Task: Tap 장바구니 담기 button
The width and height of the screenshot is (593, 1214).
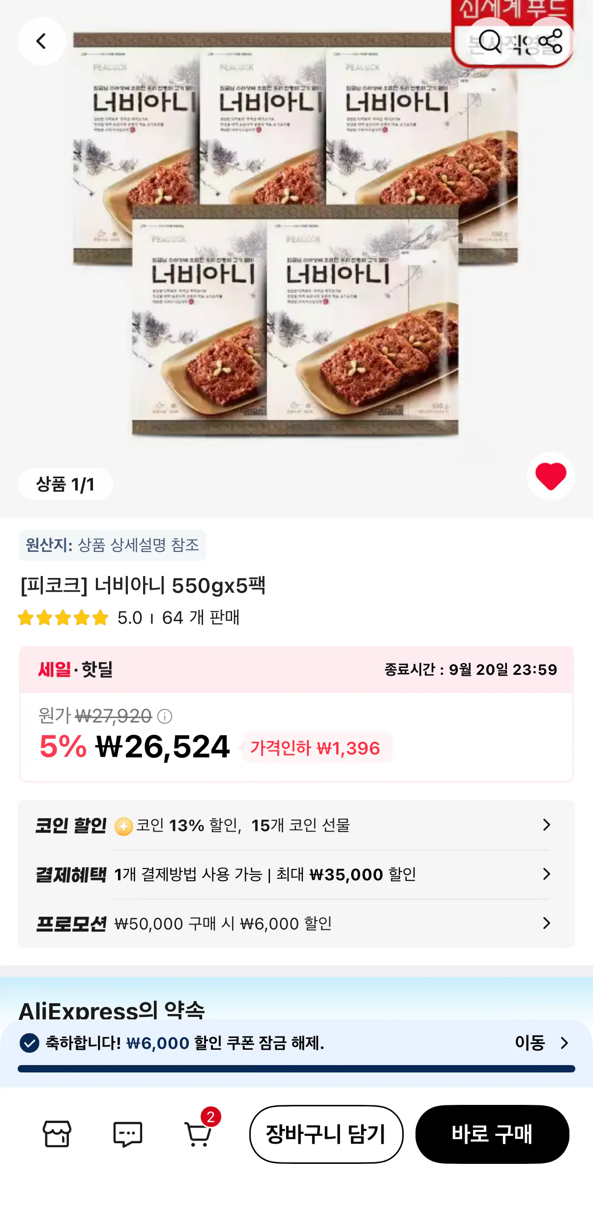Action: (326, 1134)
